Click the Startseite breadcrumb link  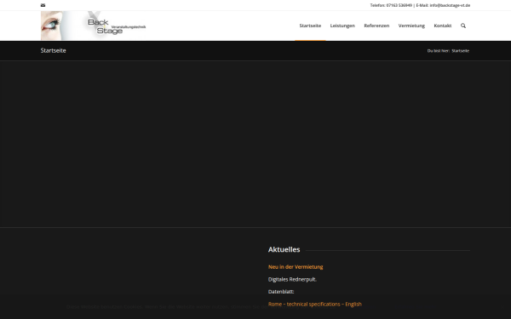(x=461, y=51)
